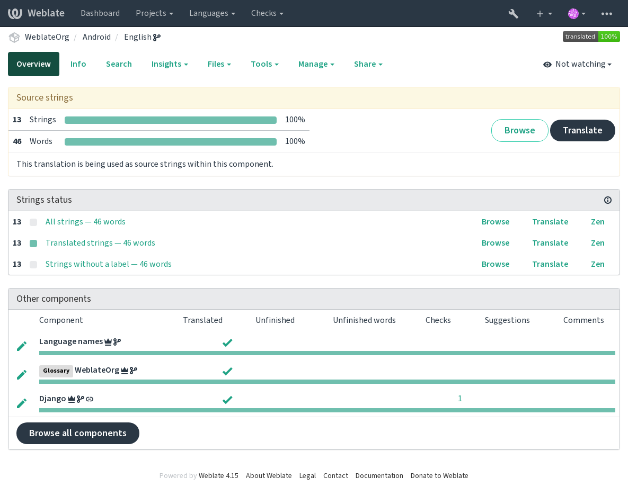This screenshot has width=628, height=496.
Task: Click the Source strings Browse button
Action: (x=519, y=130)
